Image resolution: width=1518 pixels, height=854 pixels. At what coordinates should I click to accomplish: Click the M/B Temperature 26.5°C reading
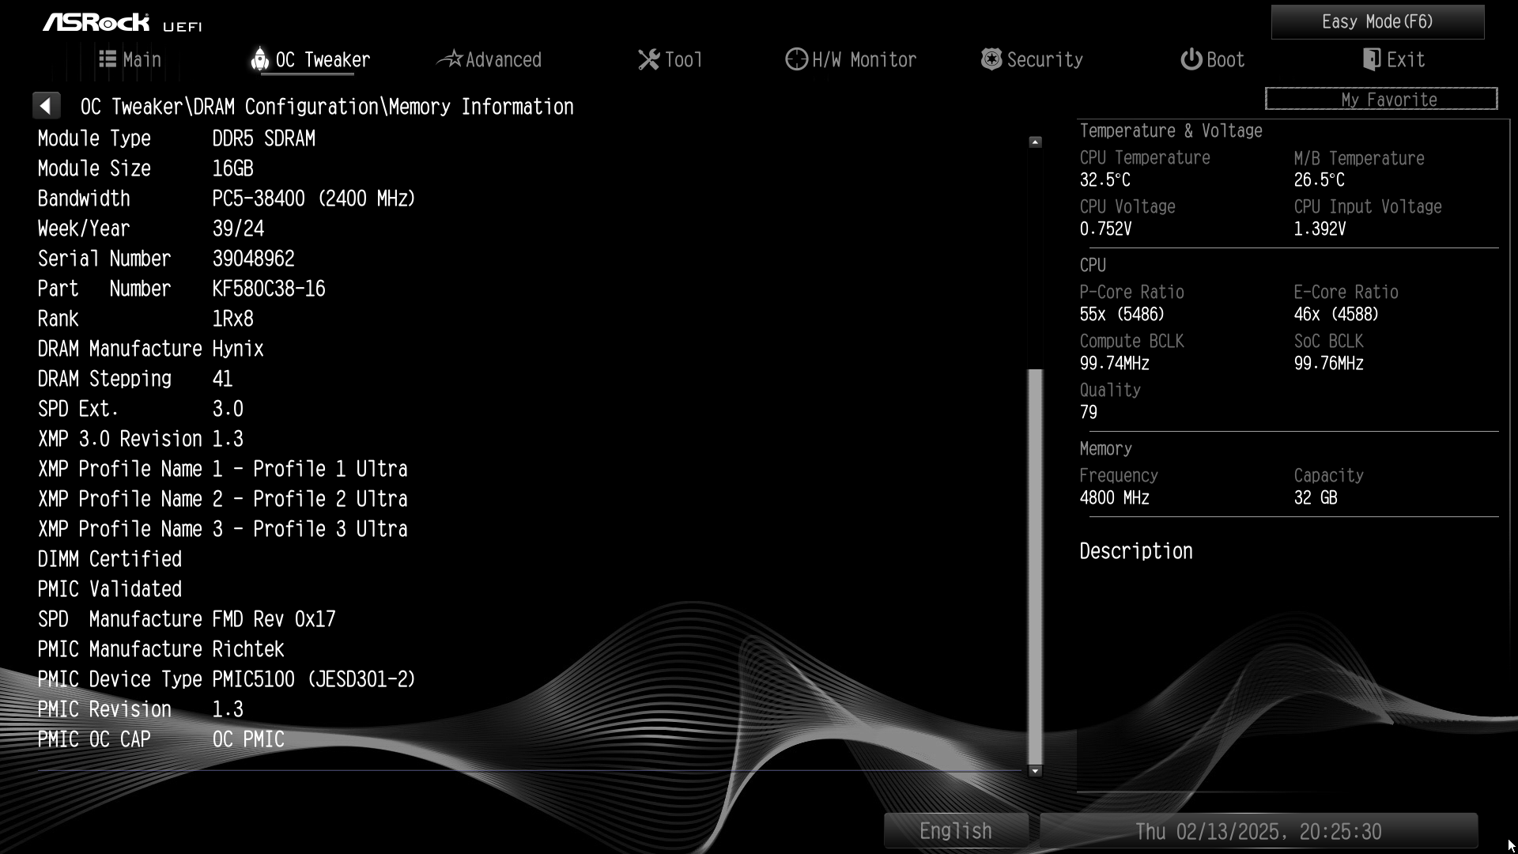pos(1320,179)
